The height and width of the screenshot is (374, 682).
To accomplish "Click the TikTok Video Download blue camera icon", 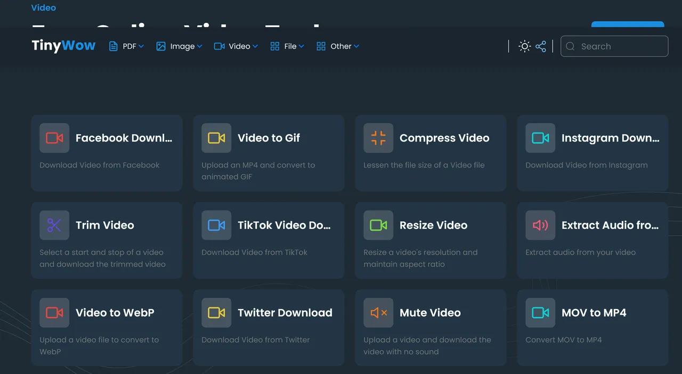I will pyautogui.click(x=216, y=226).
